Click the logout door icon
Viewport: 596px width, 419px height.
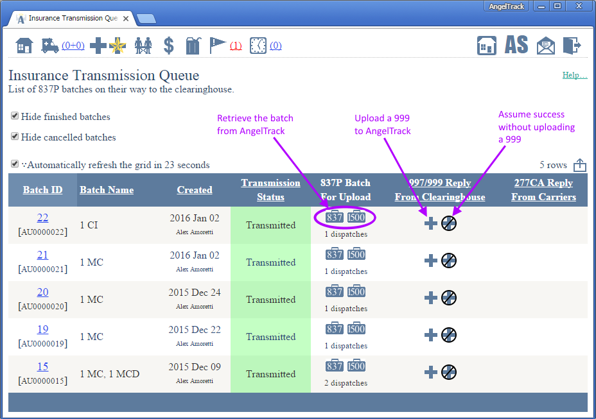coord(572,45)
